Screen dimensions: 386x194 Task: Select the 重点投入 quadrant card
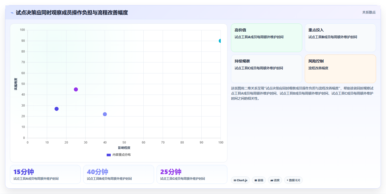point(340,38)
